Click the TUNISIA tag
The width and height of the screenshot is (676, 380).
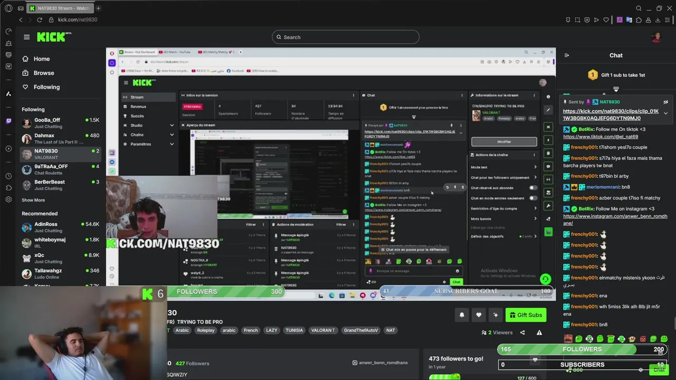coord(294,330)
